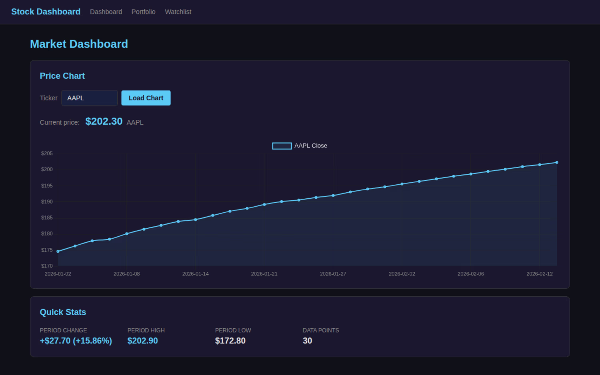
Task: Click the Stock Dashboard brand link
Action: tap(46, 12)
